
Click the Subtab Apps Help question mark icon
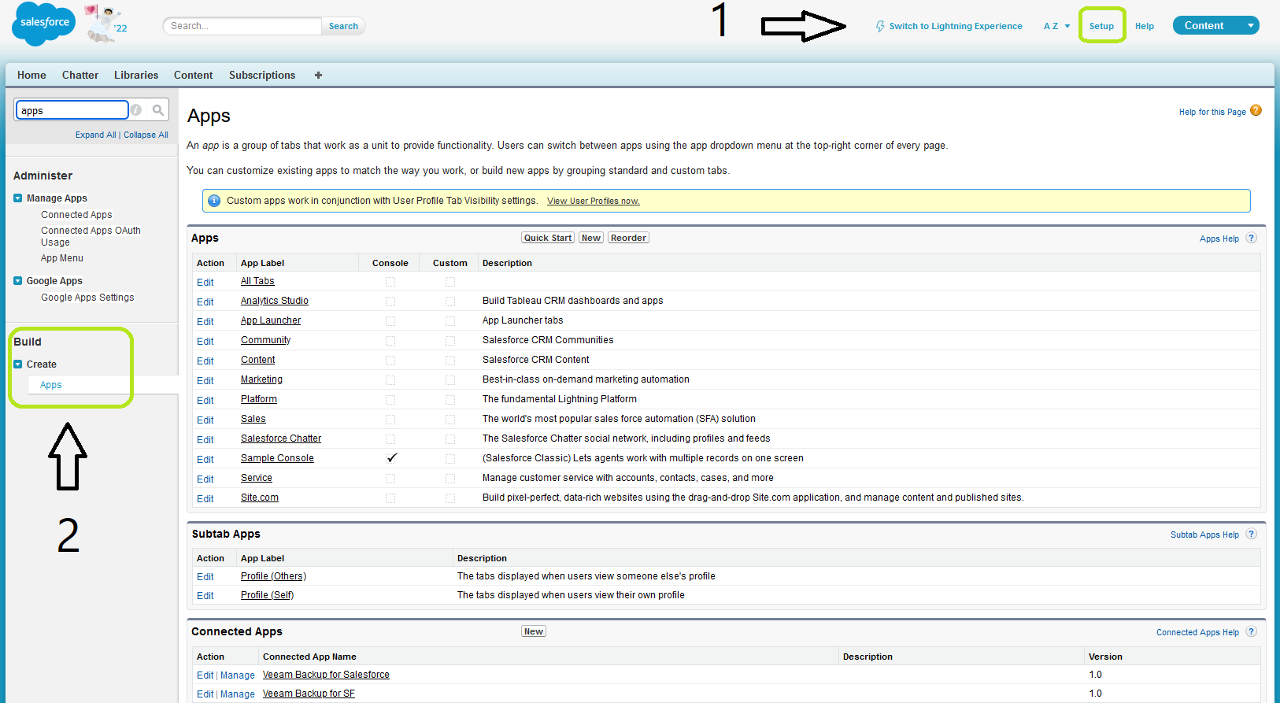click(1252, 534)
